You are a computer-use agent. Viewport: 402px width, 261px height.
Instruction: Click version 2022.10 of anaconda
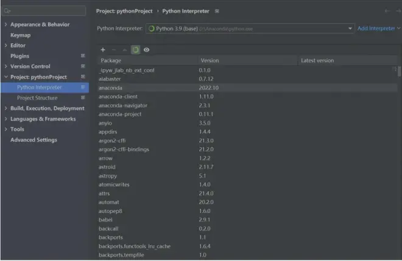(209, 88)
